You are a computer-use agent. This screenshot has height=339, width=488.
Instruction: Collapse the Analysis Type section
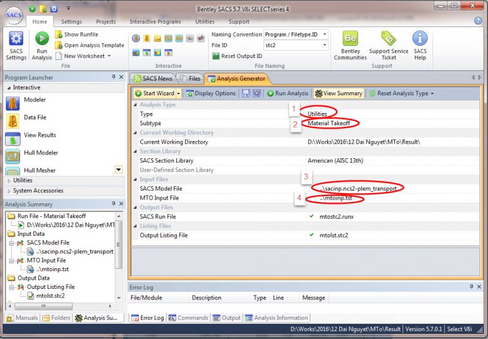point(135,105)
